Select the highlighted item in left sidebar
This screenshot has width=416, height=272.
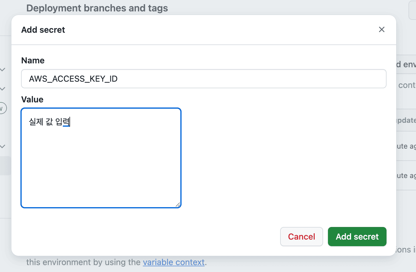(5, 166)
